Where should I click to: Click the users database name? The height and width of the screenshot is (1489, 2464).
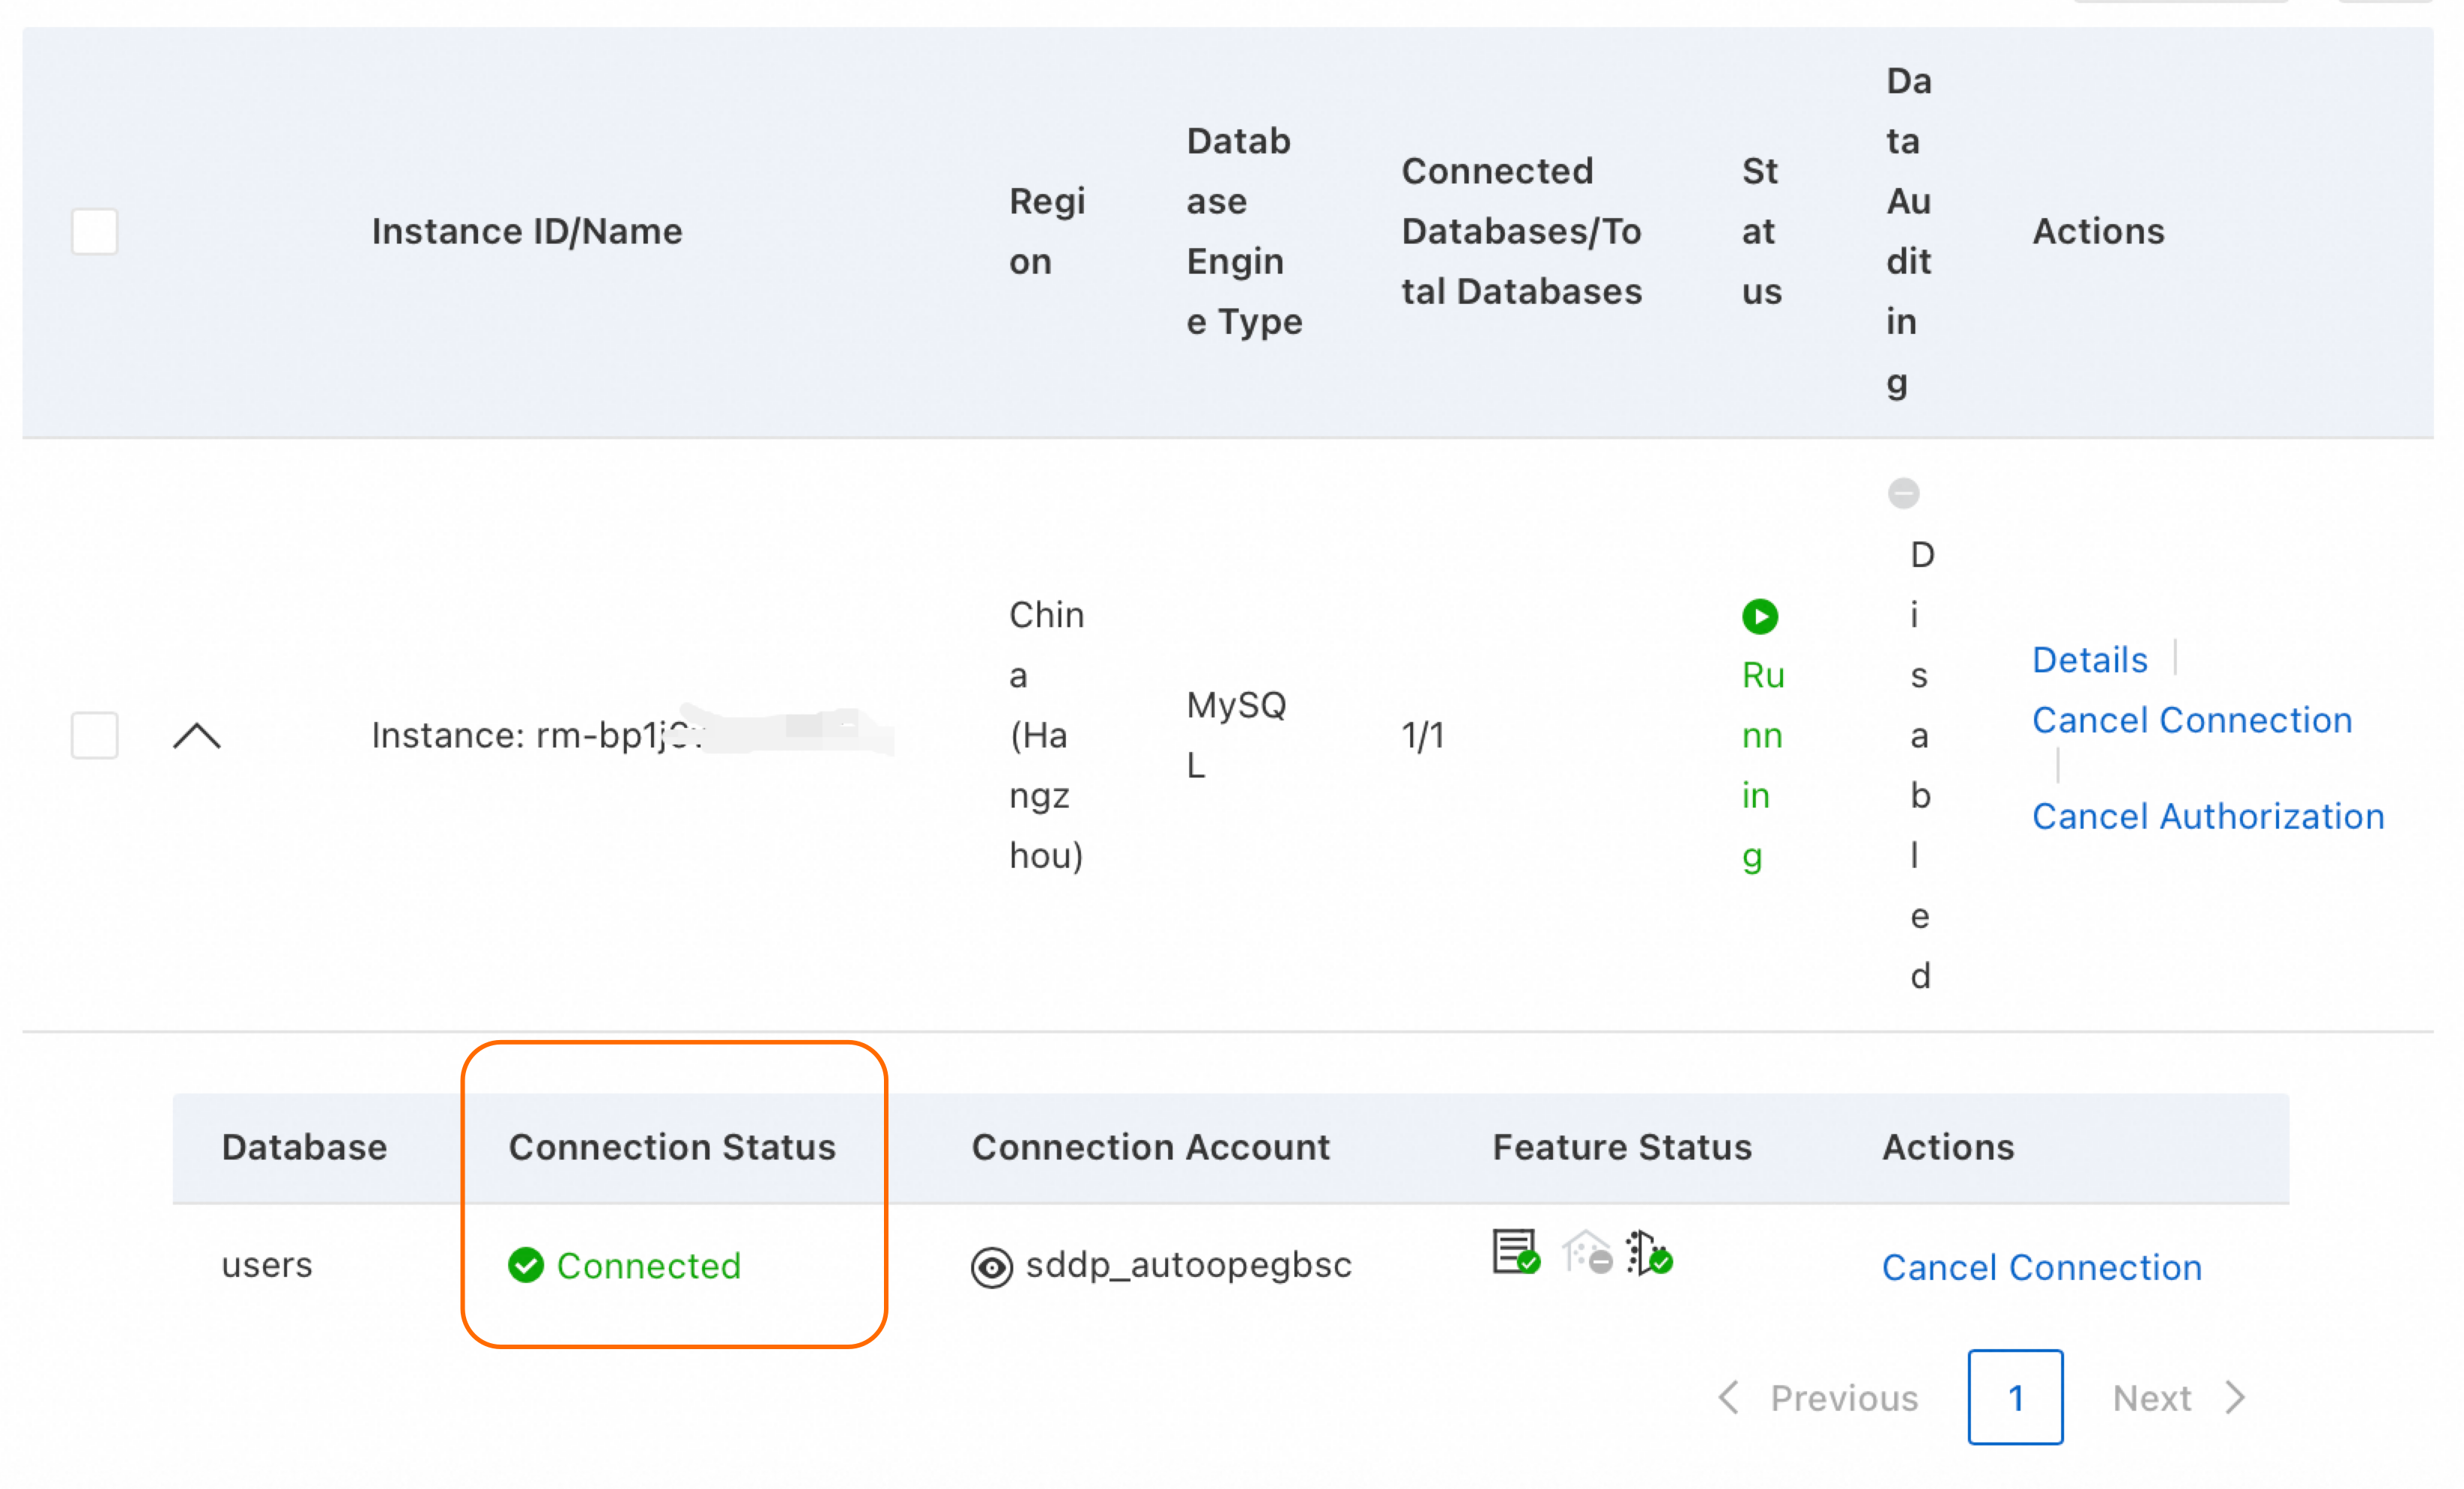pos(267,1265)
